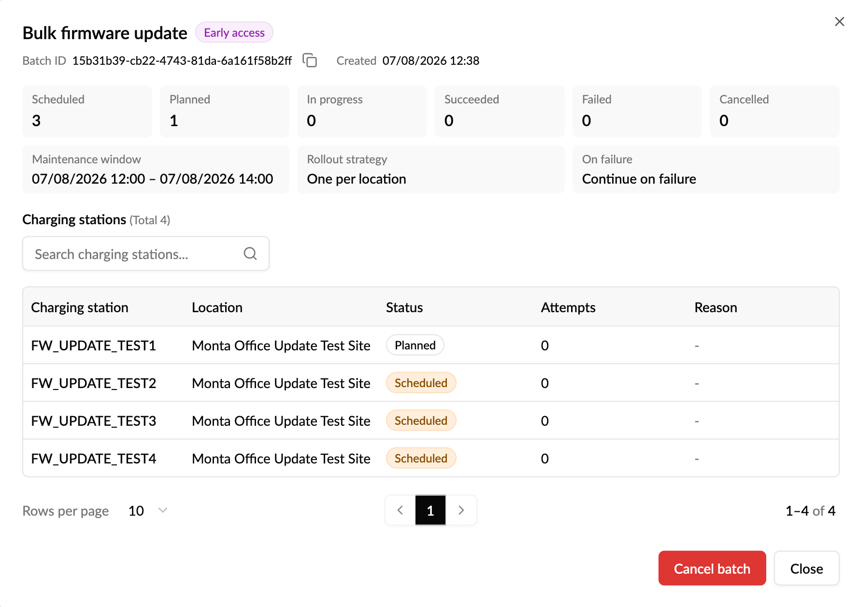This screenshot has height=607, width=859.
Task: Select the FW_UPDATE_TEST1 row name
Action: (x=94, y=346)
